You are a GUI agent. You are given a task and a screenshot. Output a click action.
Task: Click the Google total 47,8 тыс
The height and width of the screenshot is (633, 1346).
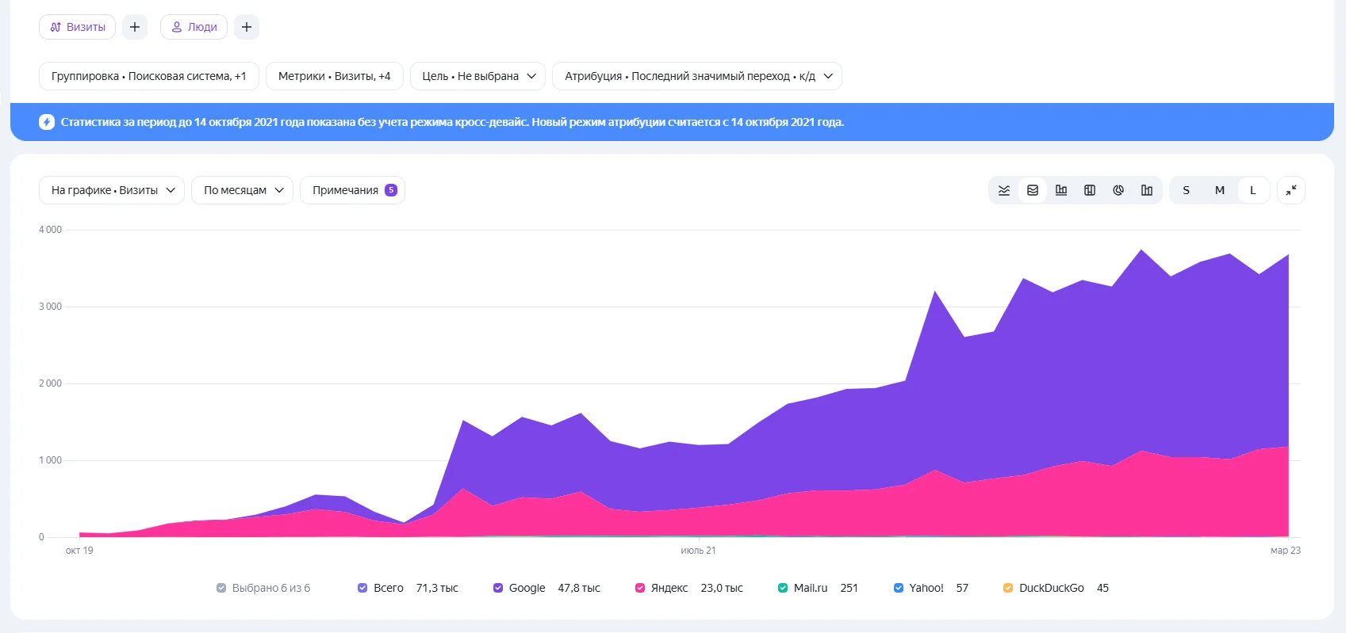coord(579,588)
